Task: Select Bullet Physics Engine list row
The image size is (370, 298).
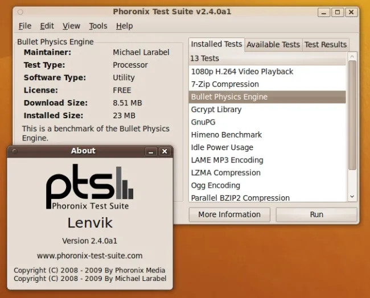Action: tap(267, 97)
